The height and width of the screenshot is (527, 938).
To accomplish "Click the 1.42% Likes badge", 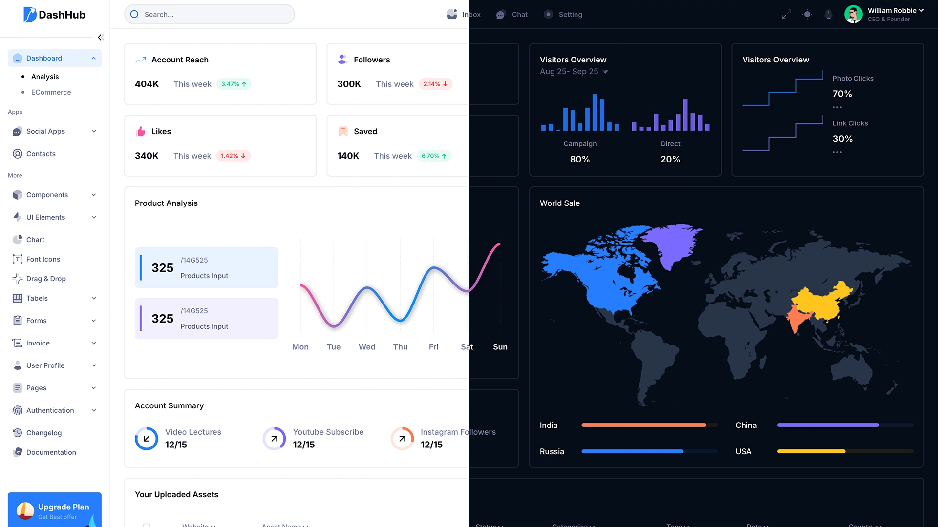I will pyautogui.click(x=233, y=156).
